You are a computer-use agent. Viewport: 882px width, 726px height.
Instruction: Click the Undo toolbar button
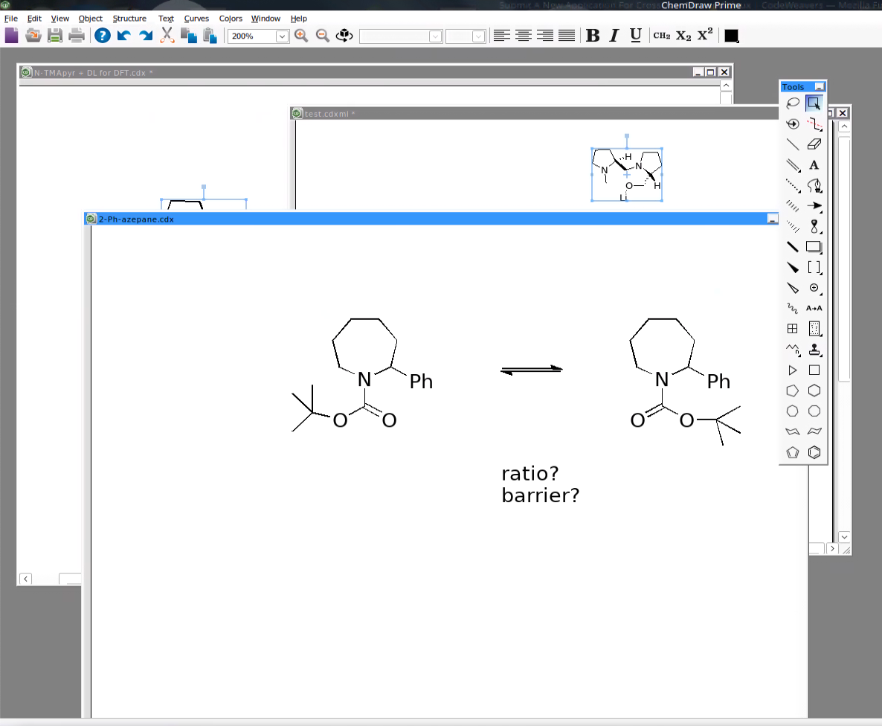tap(124, 35)
